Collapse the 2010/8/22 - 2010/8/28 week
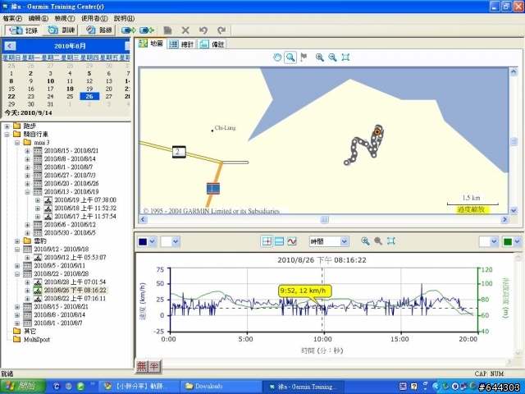525x394 pixels. pos(17,274)
